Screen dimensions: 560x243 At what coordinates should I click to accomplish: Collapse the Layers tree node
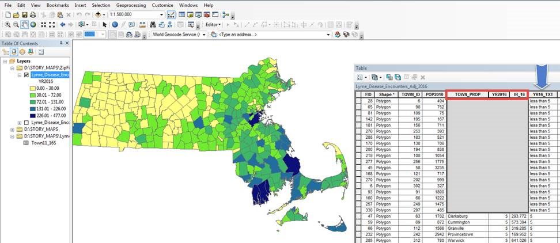click(x=5, y=61)
